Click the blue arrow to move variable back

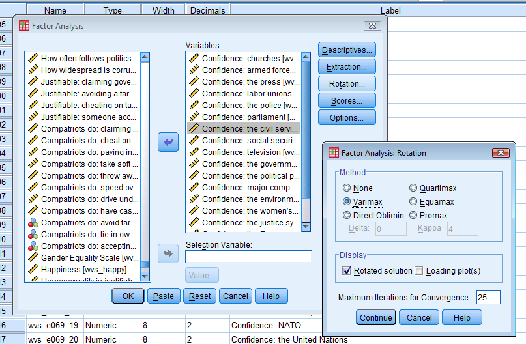pos(168,141)
